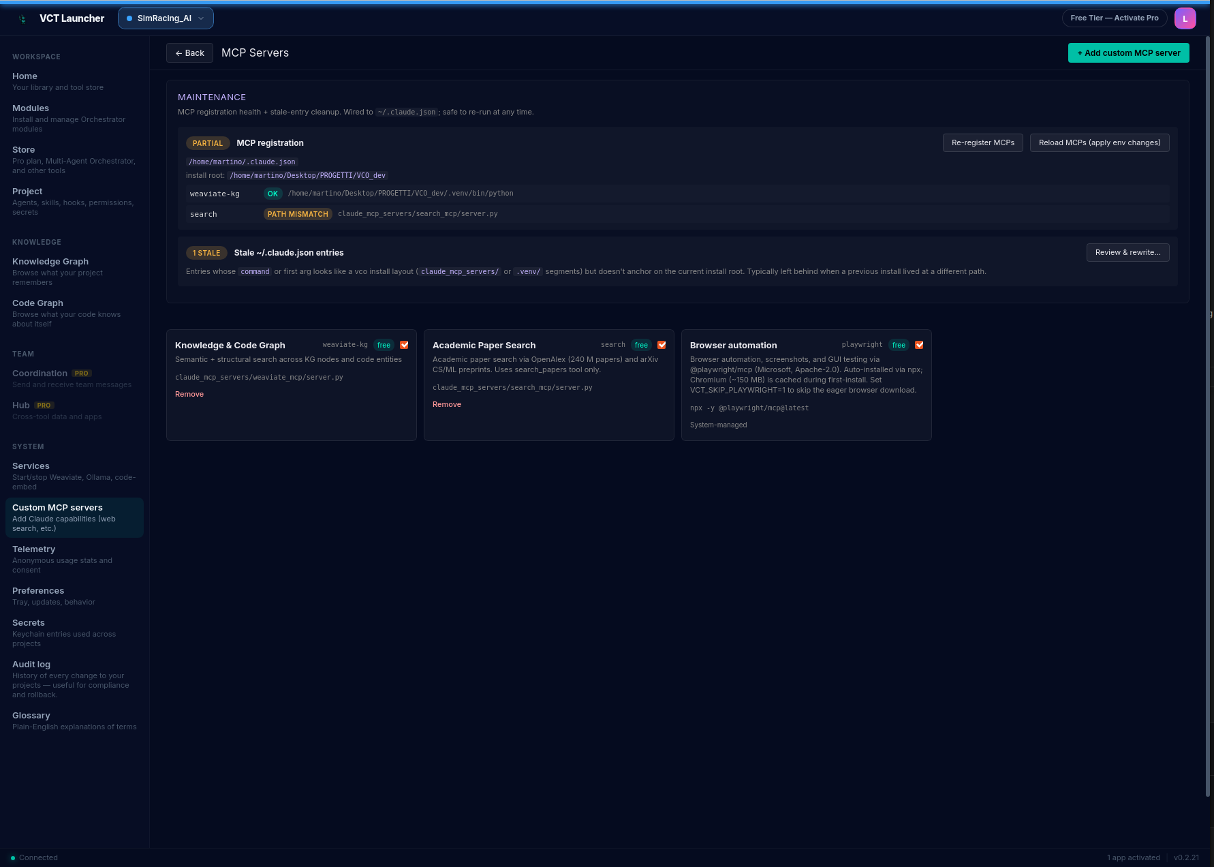Click the free badge on Knowledge & Code Graph
The width and height of the screenshot is (1214, 867).
[x=384, y=345]
